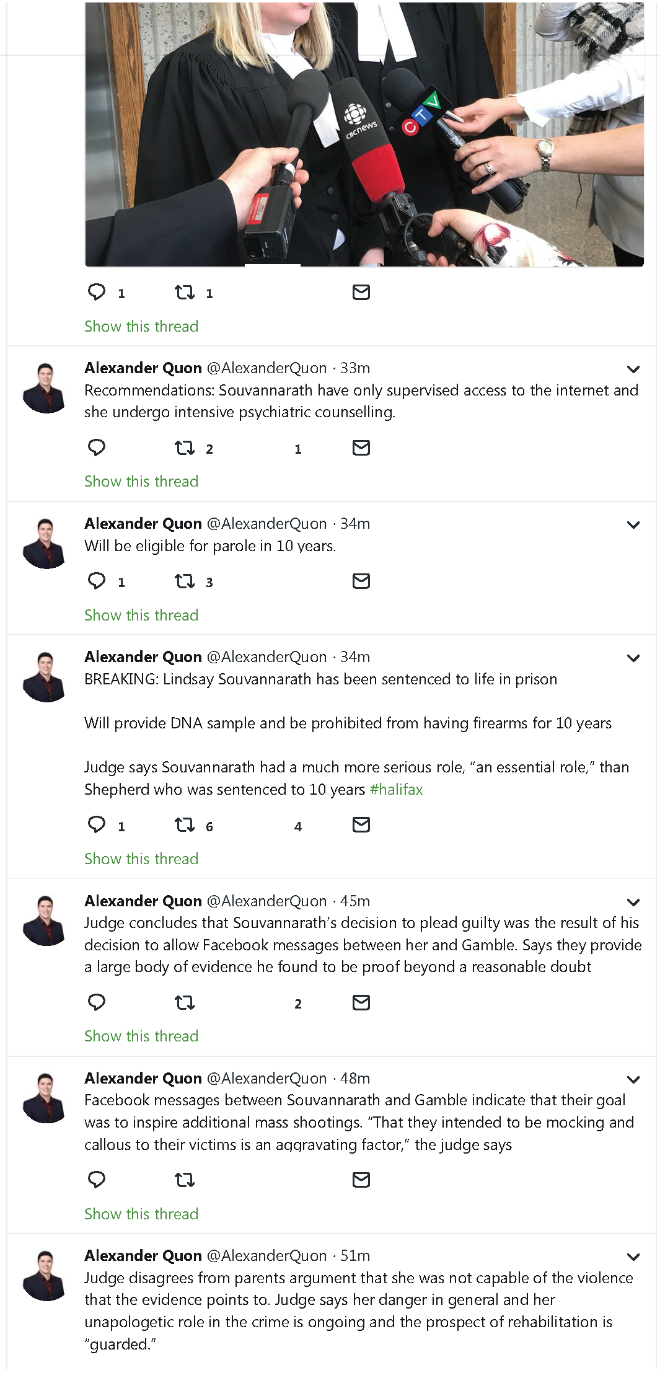This screenshot has height=1378, width=660.
Task: Reply to the courthouse microphones photo tweet
Action: point(97,292)
